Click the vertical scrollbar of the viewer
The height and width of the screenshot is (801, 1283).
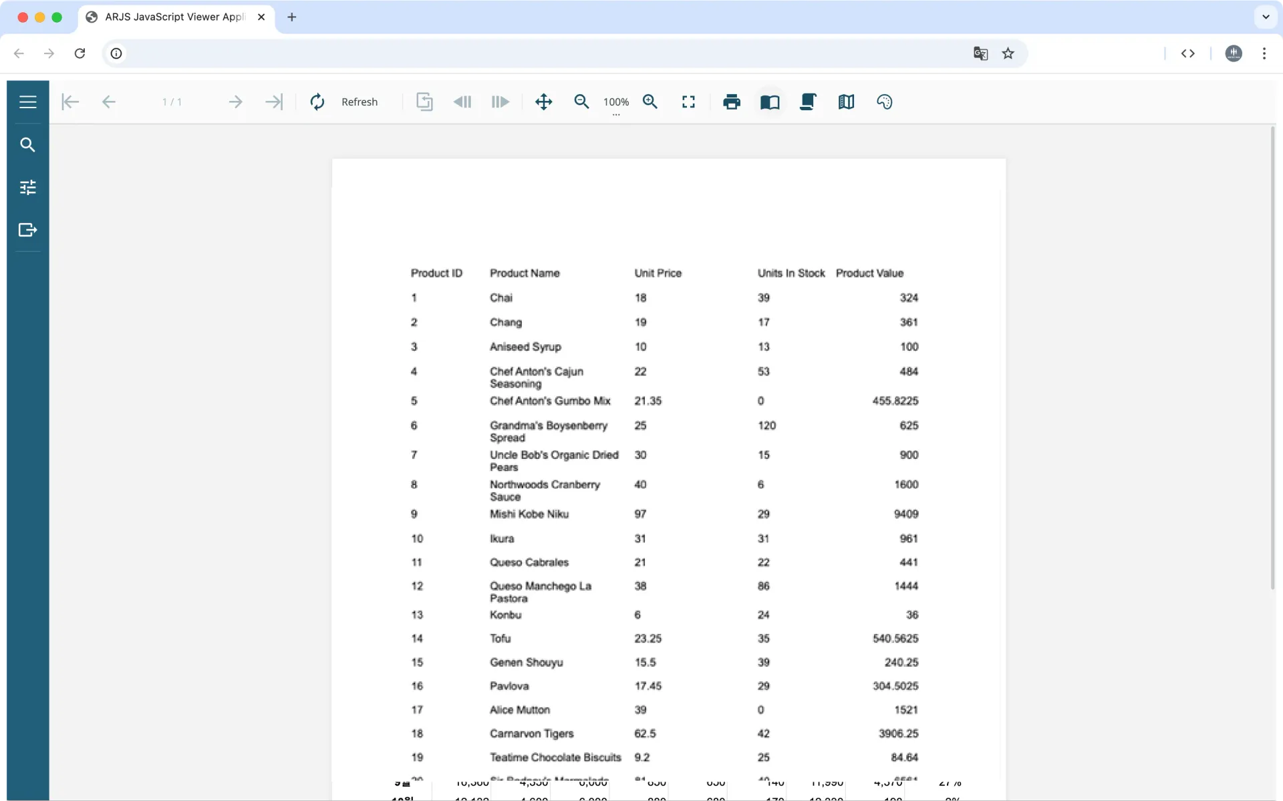1272,357
